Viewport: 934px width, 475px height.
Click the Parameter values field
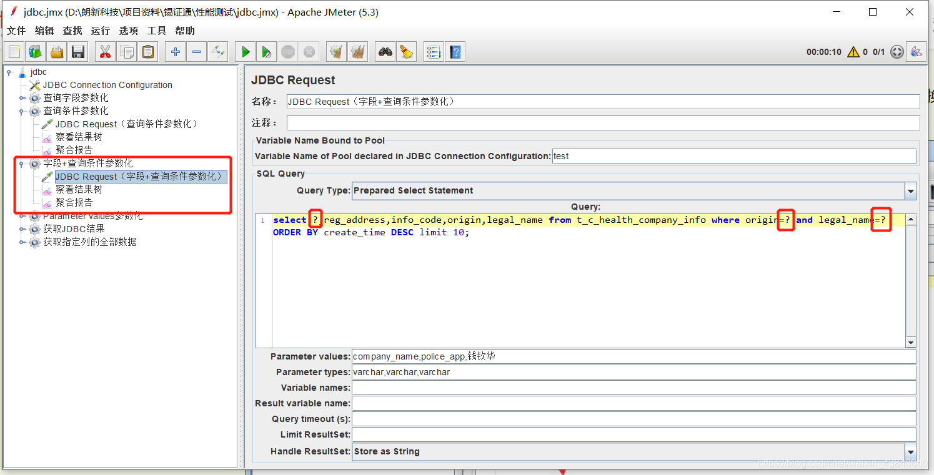coord(634,356)
